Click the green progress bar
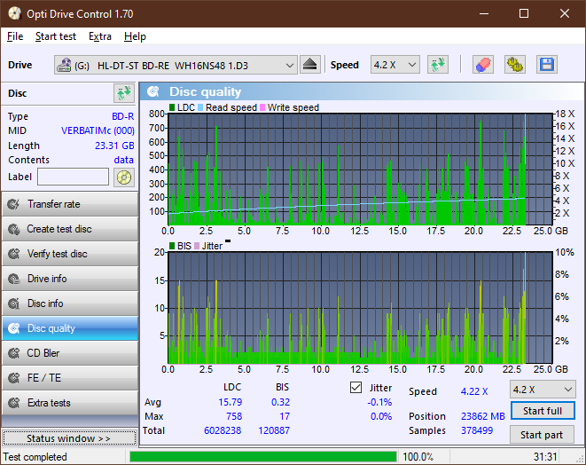Screen dimensions: 586x465 [x=262, y=457]
